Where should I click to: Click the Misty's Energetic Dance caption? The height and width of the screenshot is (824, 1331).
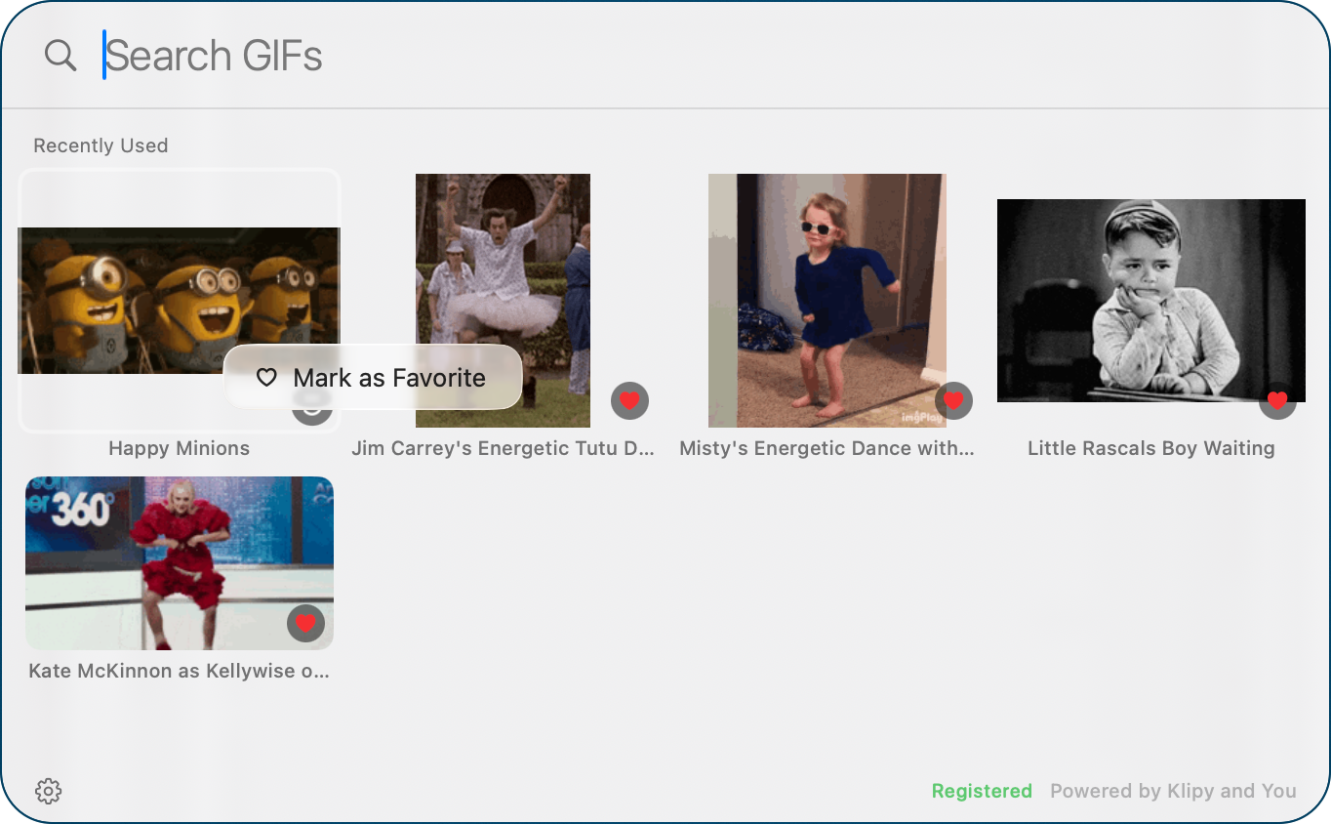tap(827, 448)
